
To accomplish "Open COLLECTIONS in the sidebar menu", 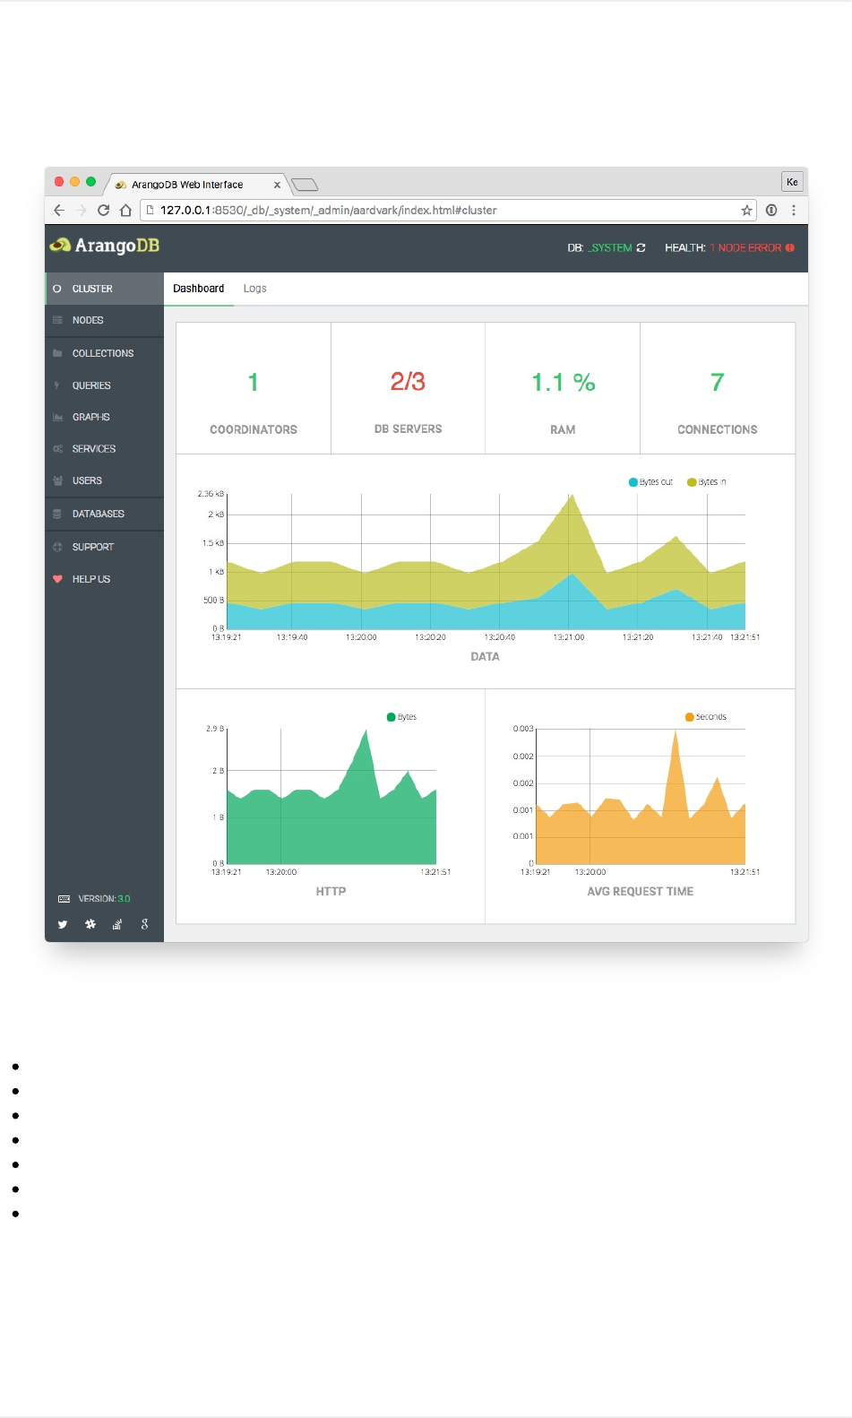I will 103,353.
